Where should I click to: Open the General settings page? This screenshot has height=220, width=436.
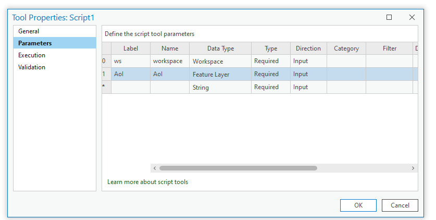click(29, 31)
